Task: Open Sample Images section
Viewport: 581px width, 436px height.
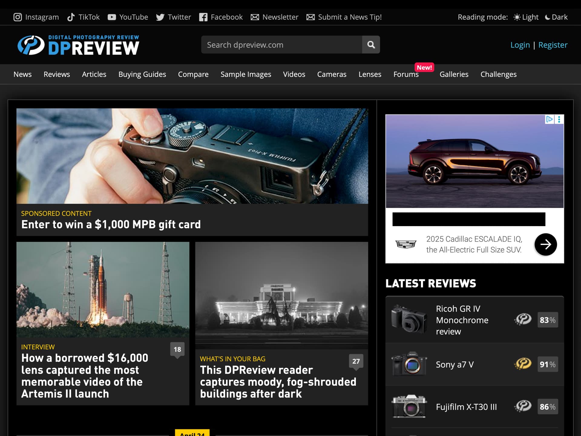Action: 246,74
